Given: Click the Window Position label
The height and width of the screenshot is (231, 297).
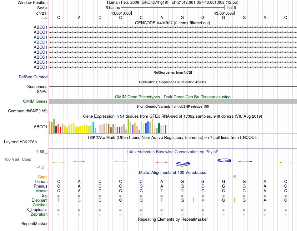Looking at the screenshot, I should click(x=33, y=2).
